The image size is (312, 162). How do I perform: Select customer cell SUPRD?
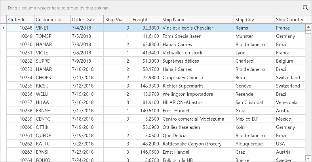[52, 61]
